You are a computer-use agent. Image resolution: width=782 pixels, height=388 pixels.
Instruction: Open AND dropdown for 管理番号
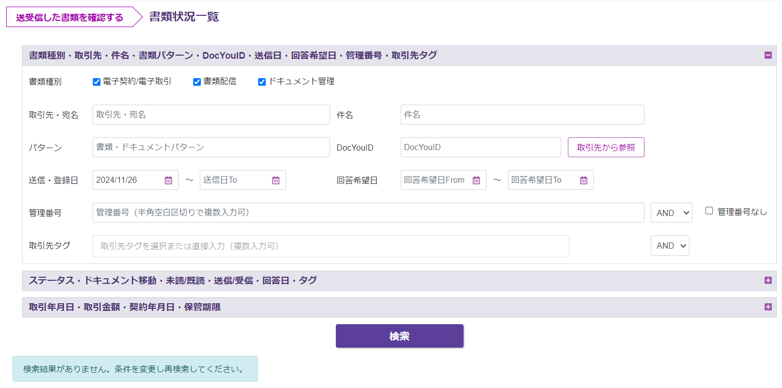(671, 213)
